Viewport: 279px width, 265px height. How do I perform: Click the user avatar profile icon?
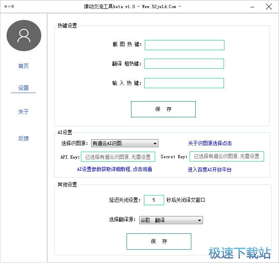24,36
